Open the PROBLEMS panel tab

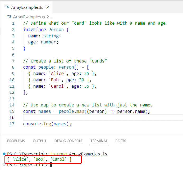click(x=16, y=141)
